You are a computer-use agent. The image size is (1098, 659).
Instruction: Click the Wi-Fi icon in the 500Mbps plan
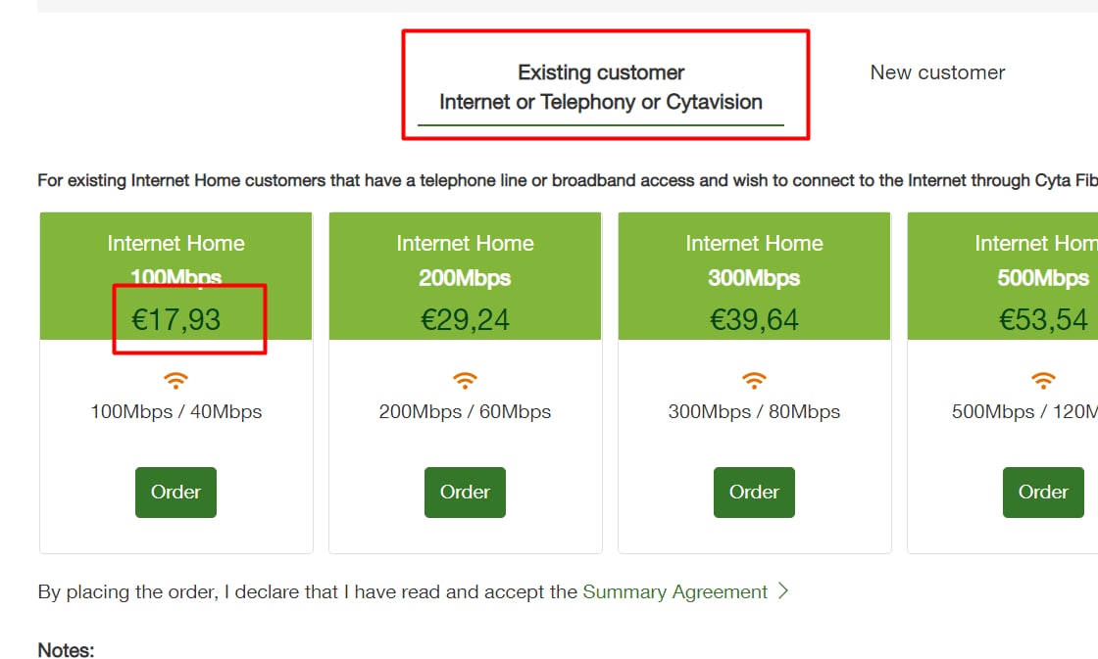(x=1043, y=380)
